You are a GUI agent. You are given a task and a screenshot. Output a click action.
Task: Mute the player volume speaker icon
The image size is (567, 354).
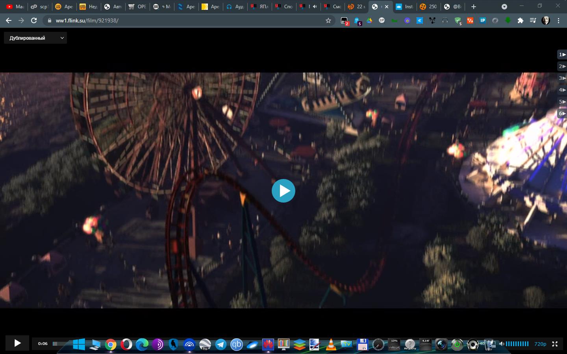point(502,344)
